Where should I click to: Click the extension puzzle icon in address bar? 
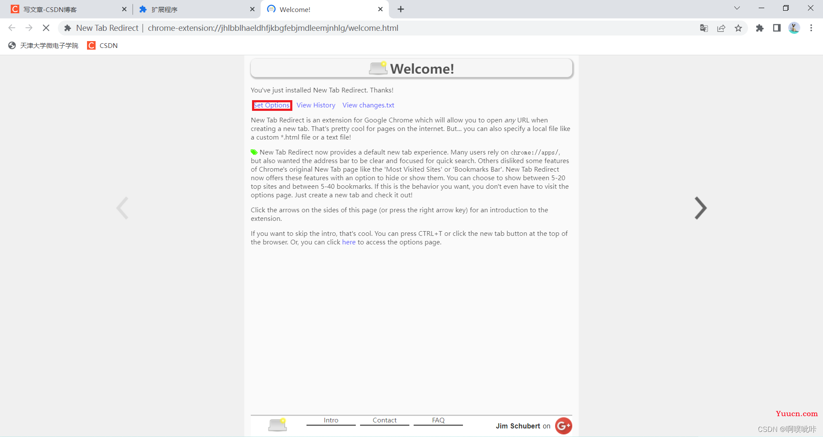click(x=67, y=28)
